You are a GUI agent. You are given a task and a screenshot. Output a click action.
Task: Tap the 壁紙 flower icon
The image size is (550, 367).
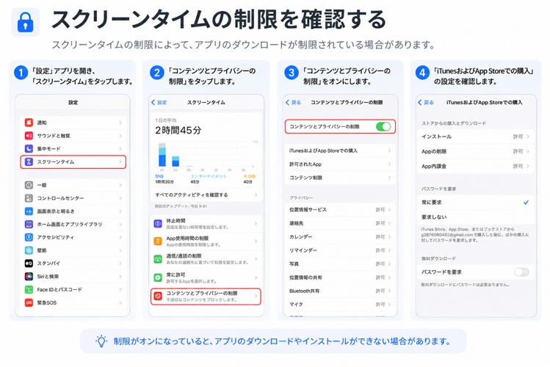29,250
